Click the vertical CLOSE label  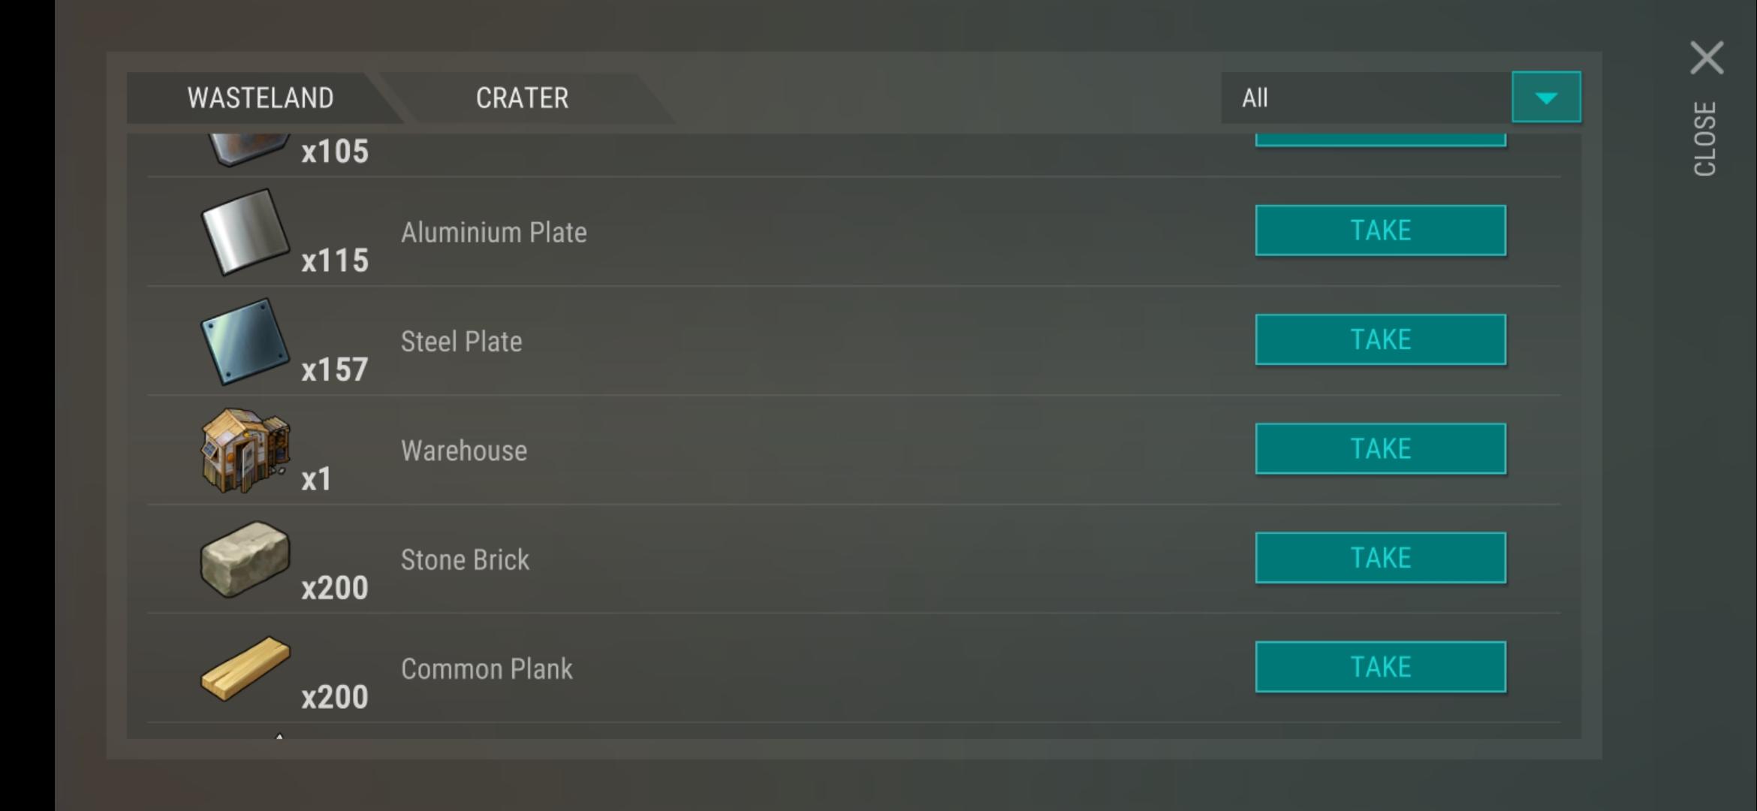pos(1705,139)
